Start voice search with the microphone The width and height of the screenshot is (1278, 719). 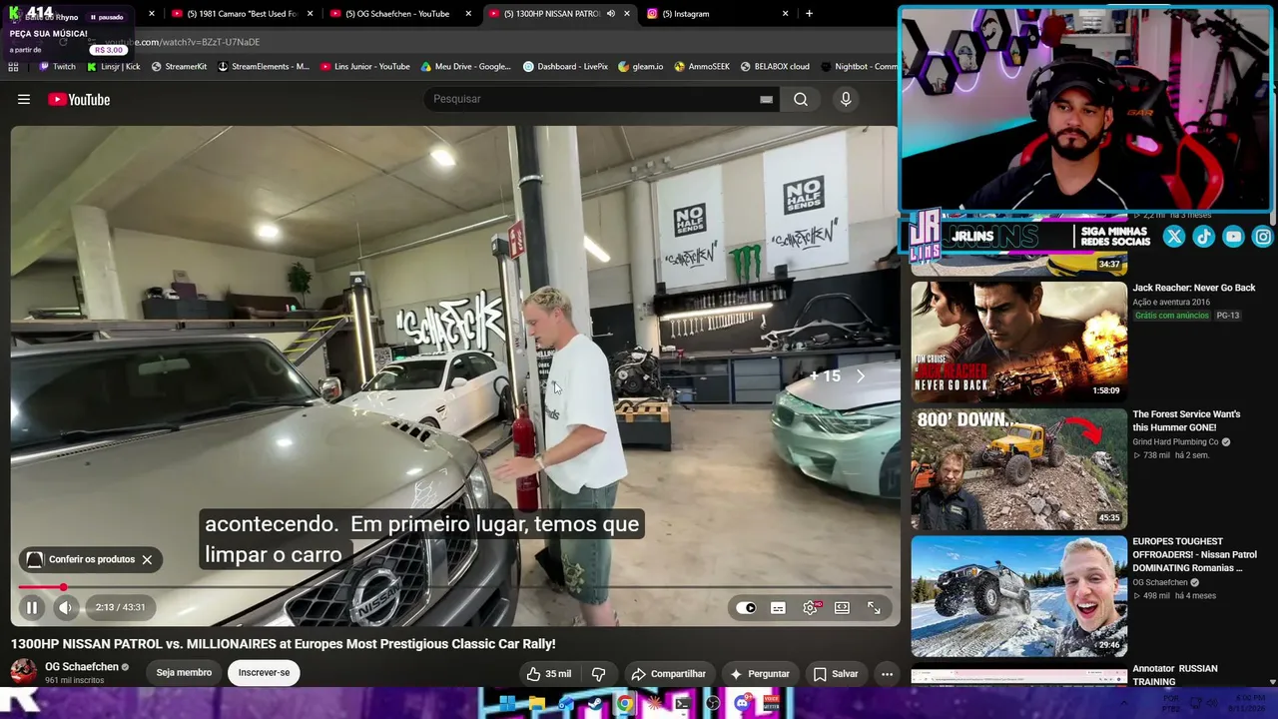(x=846, y=99)
